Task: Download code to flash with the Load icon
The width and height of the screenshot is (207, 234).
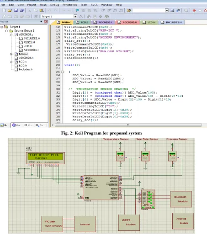Action: pyautogui.click(x=36, y=17)
